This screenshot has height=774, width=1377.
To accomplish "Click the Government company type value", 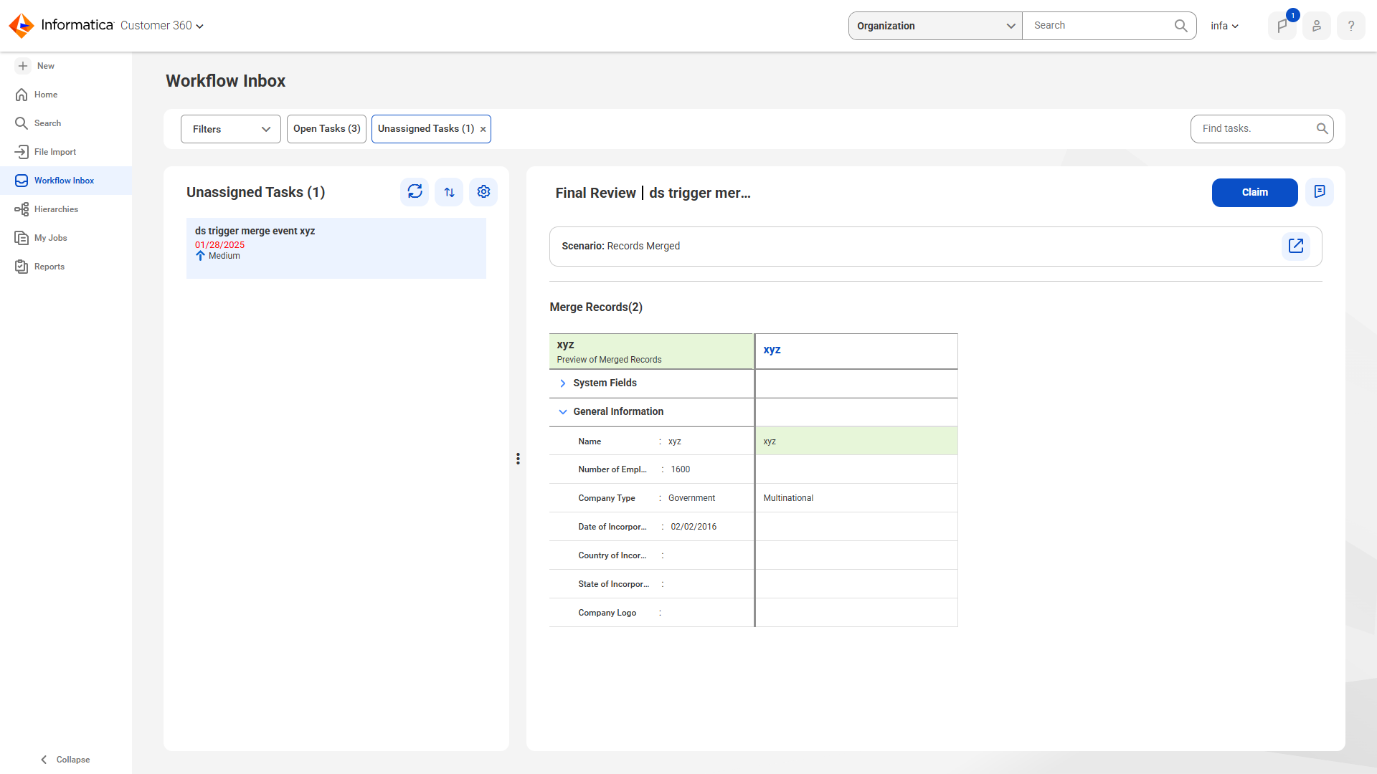I will point(691,498).
